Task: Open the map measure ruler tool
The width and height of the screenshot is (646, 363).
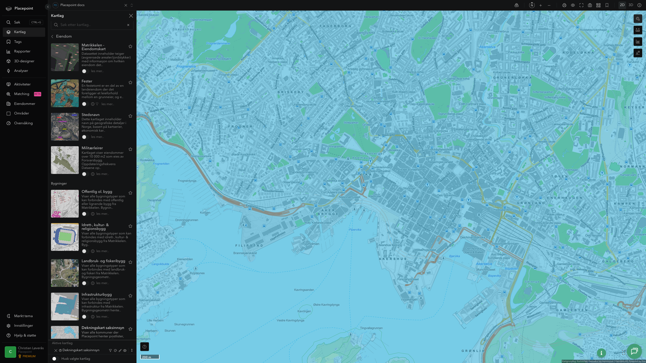Action: coord(638,30)
